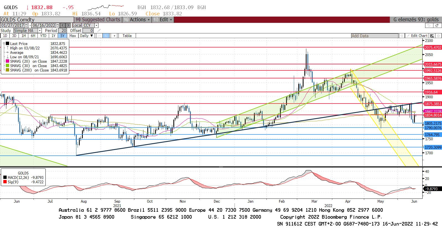The height and width of the screenshot is (233, 442).
Task: Shift date range backward with left arrow
Action: pyautogui.click(x=63, y=25)
